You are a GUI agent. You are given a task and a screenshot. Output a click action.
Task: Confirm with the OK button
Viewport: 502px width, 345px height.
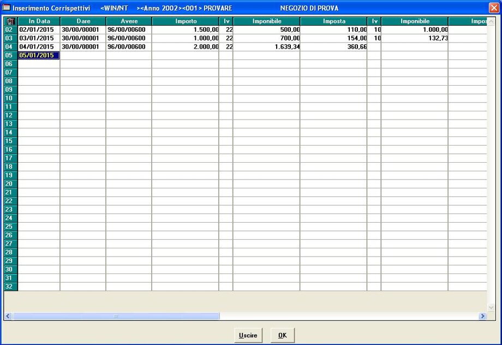[x=282, y=335]
